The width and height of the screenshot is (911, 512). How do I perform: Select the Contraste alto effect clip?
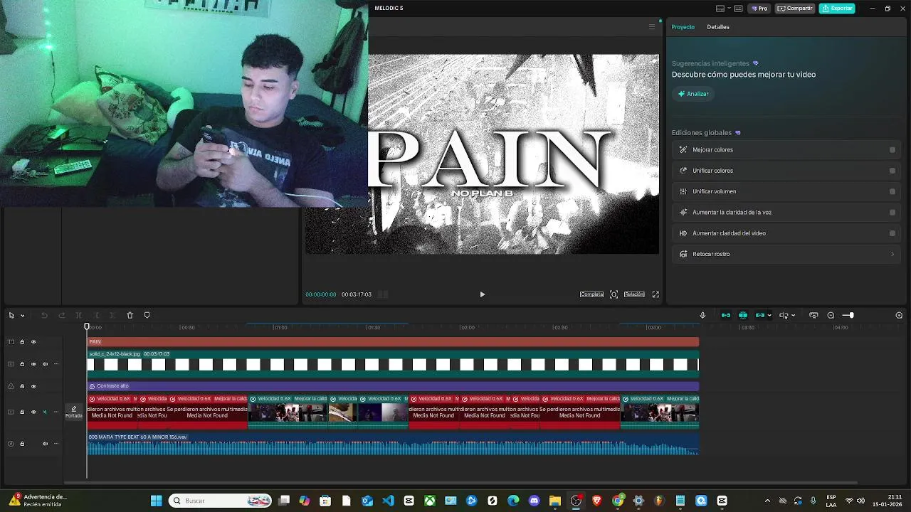coord(393,386)
